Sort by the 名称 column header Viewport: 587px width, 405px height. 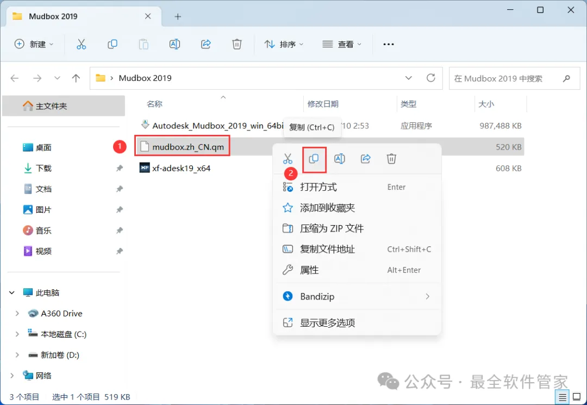(x=154, y=104)
